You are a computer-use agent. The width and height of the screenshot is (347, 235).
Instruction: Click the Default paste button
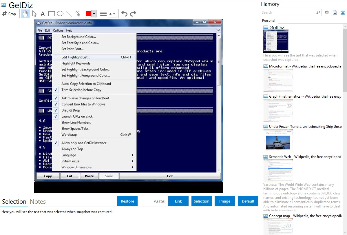click(x=248, y=201)
